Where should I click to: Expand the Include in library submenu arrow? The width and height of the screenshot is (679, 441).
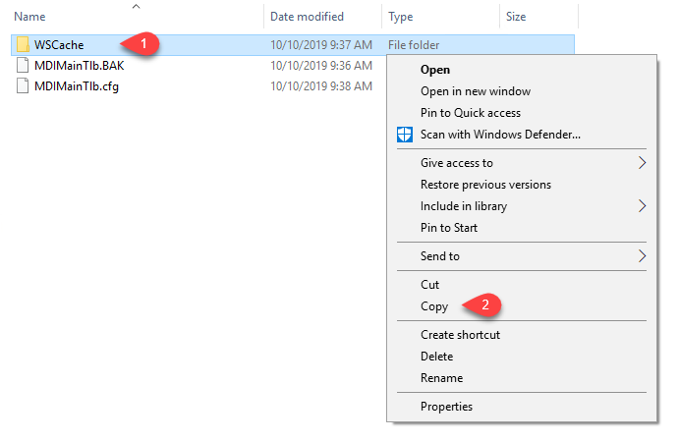pyautogui.click(x=642, y=206)
